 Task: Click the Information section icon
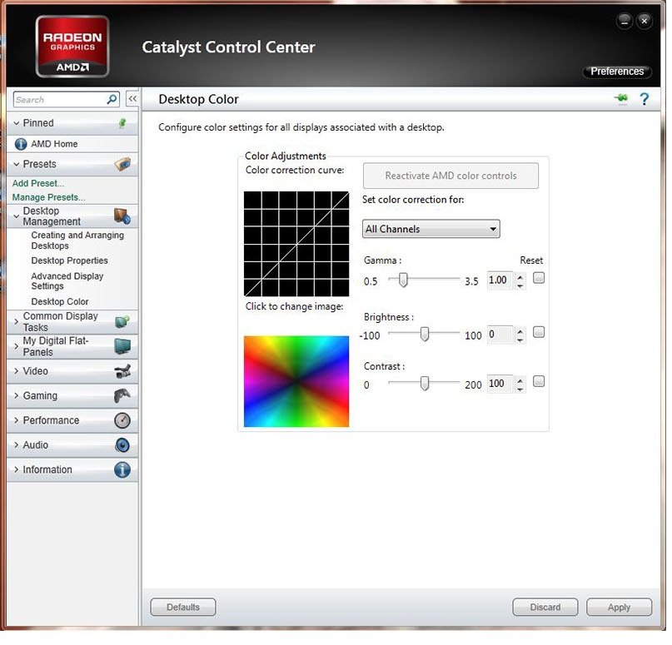point(123,472)
